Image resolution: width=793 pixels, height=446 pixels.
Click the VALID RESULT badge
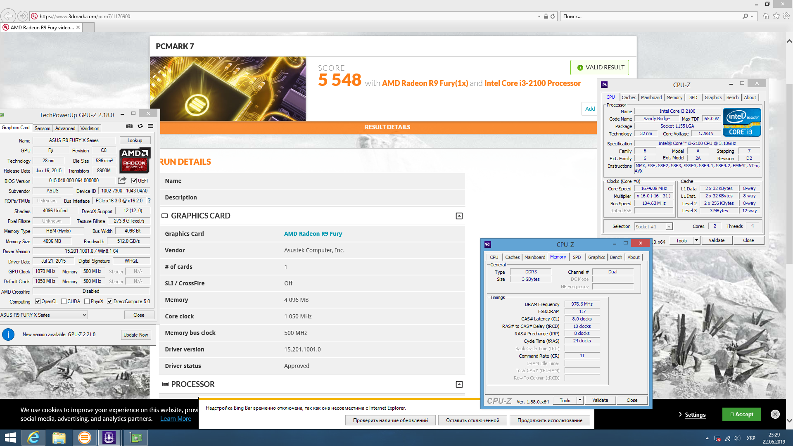pyautogui.click(x=600, y=67)
